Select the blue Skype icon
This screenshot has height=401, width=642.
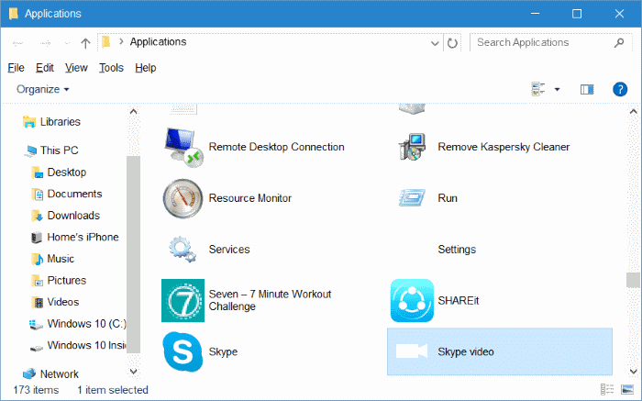(x=183, y=351)
